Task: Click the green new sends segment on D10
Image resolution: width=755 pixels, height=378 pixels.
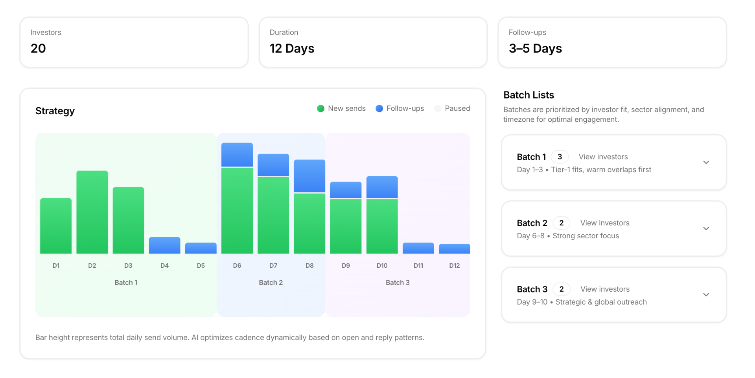Action: tap(382, 226)
